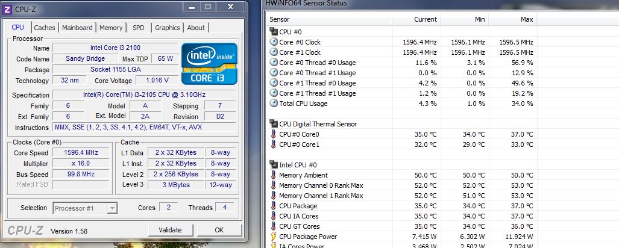Image resolution: width=619 pixels, height=248 pixels.
Task: Click thermometer icon for CPU Package
Action: [274, 206]
